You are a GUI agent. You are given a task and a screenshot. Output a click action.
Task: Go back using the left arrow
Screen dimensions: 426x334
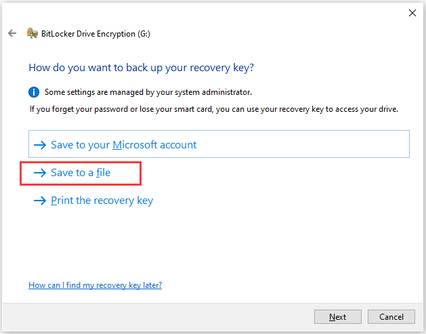pyautogui.click(x=12, y=33)
